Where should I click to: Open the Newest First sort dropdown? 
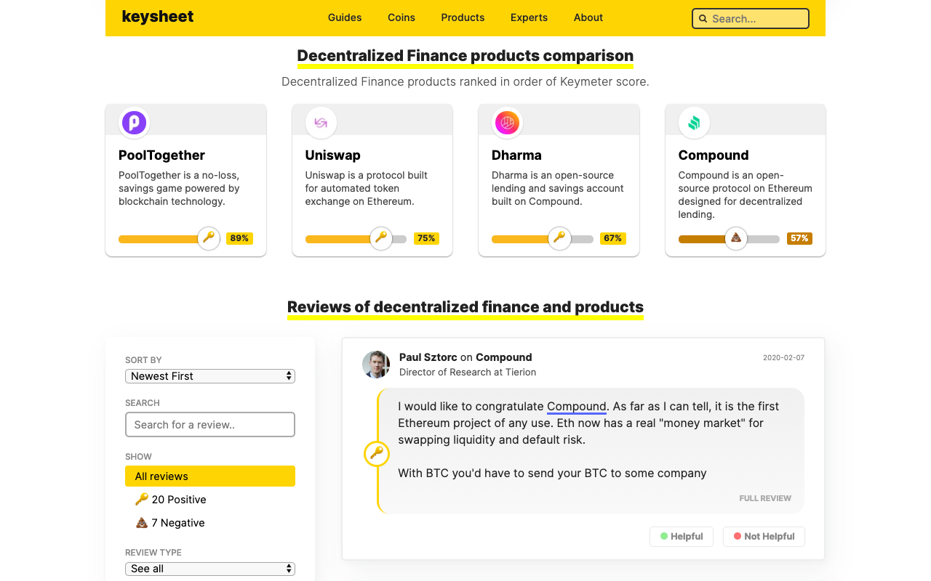coord(210,376)
